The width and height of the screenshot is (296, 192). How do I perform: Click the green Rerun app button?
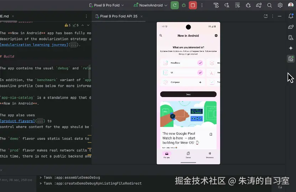pos(175,5)
